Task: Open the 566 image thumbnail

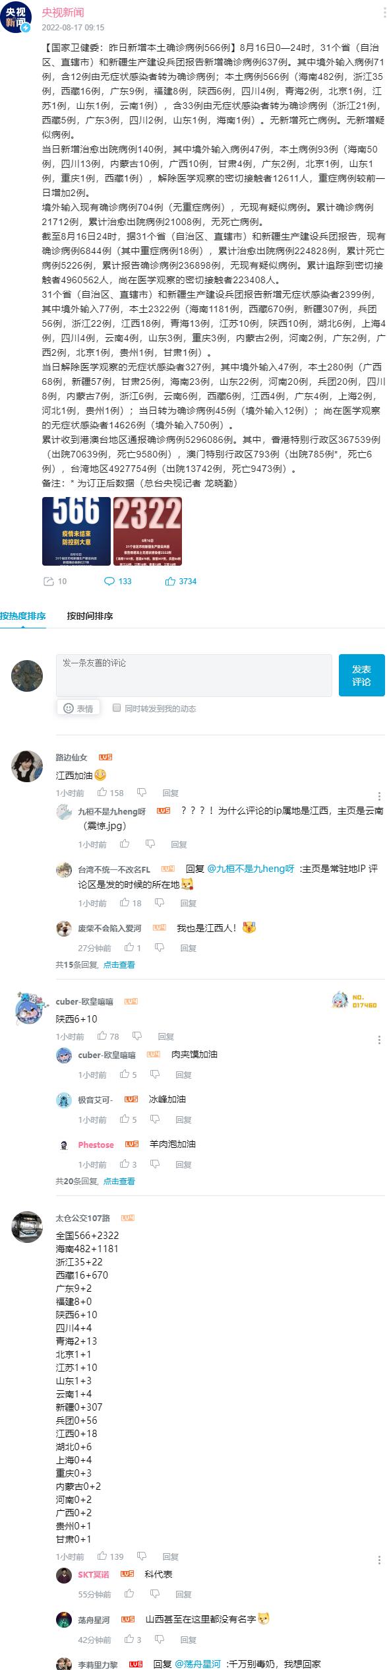Action: (76, 531)
